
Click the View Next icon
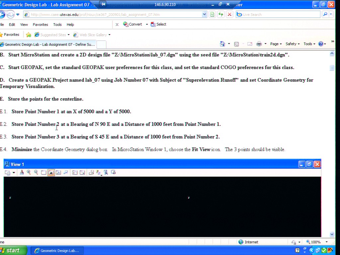(x=82, y=173)
